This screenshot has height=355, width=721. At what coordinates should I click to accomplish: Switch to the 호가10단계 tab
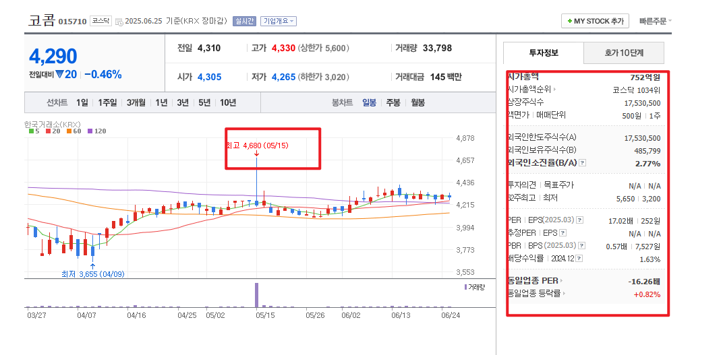(x=624, y=53)
